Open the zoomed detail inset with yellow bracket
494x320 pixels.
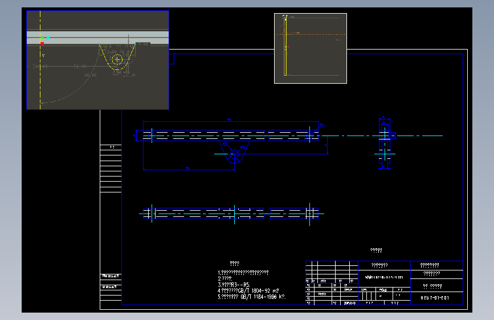point(97,60)
